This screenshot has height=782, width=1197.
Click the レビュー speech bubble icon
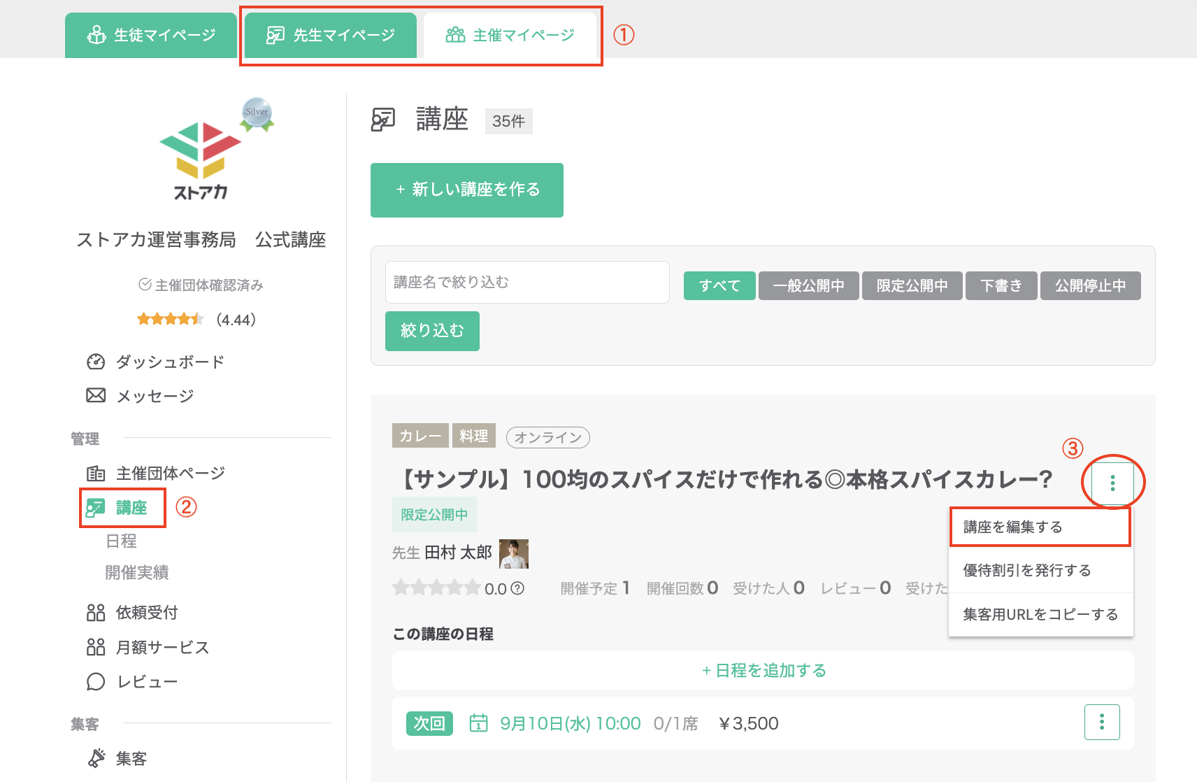96,681
